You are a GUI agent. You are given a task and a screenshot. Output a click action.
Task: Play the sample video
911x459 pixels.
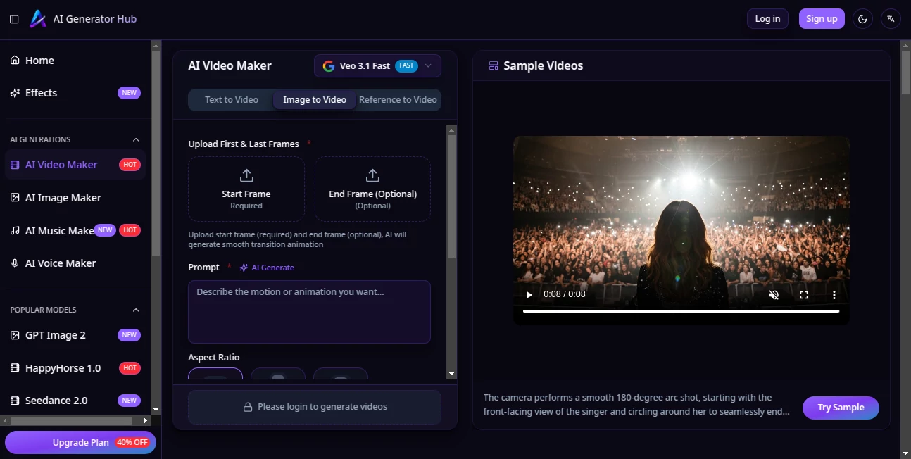click(x=529, y=294)
